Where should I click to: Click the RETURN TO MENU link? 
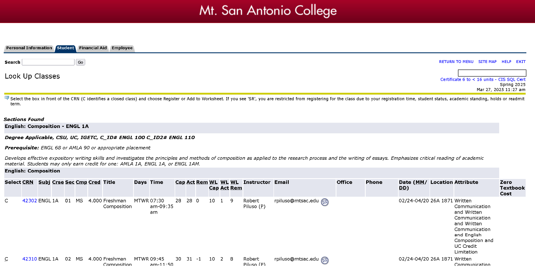point(456,62)
